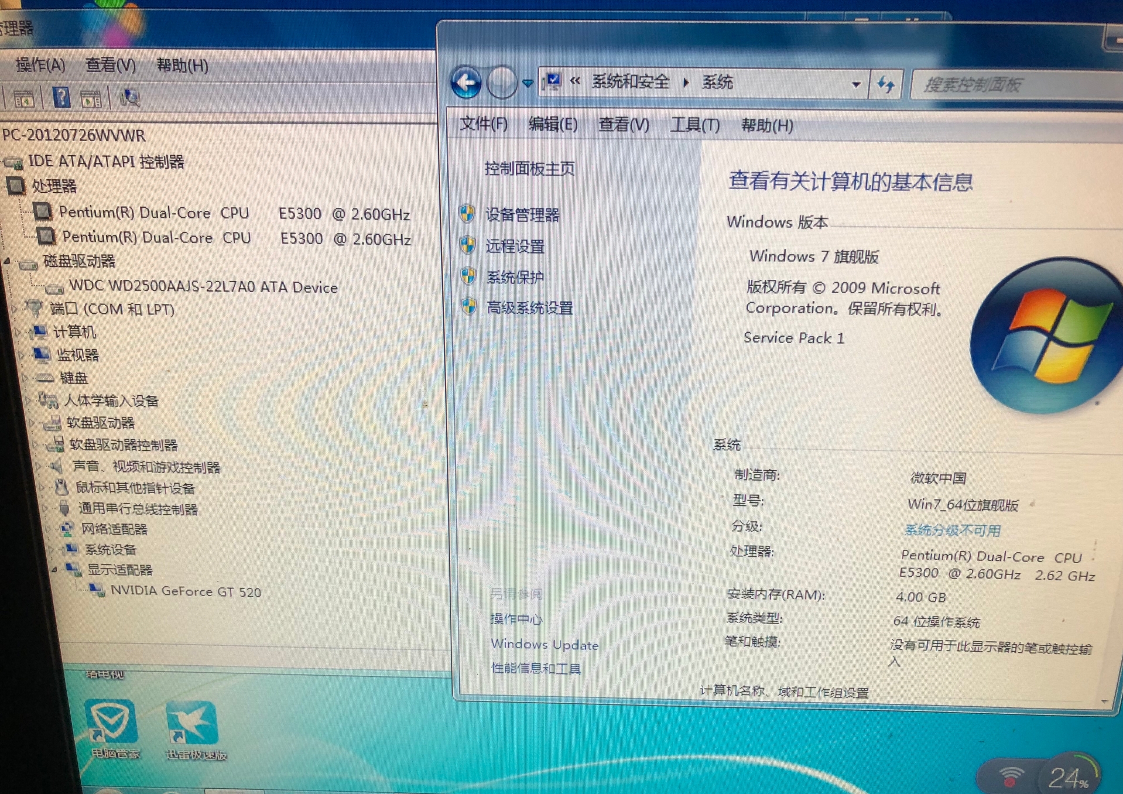Click the show/hide console tree toolbar icon

(x=24, y=100)
